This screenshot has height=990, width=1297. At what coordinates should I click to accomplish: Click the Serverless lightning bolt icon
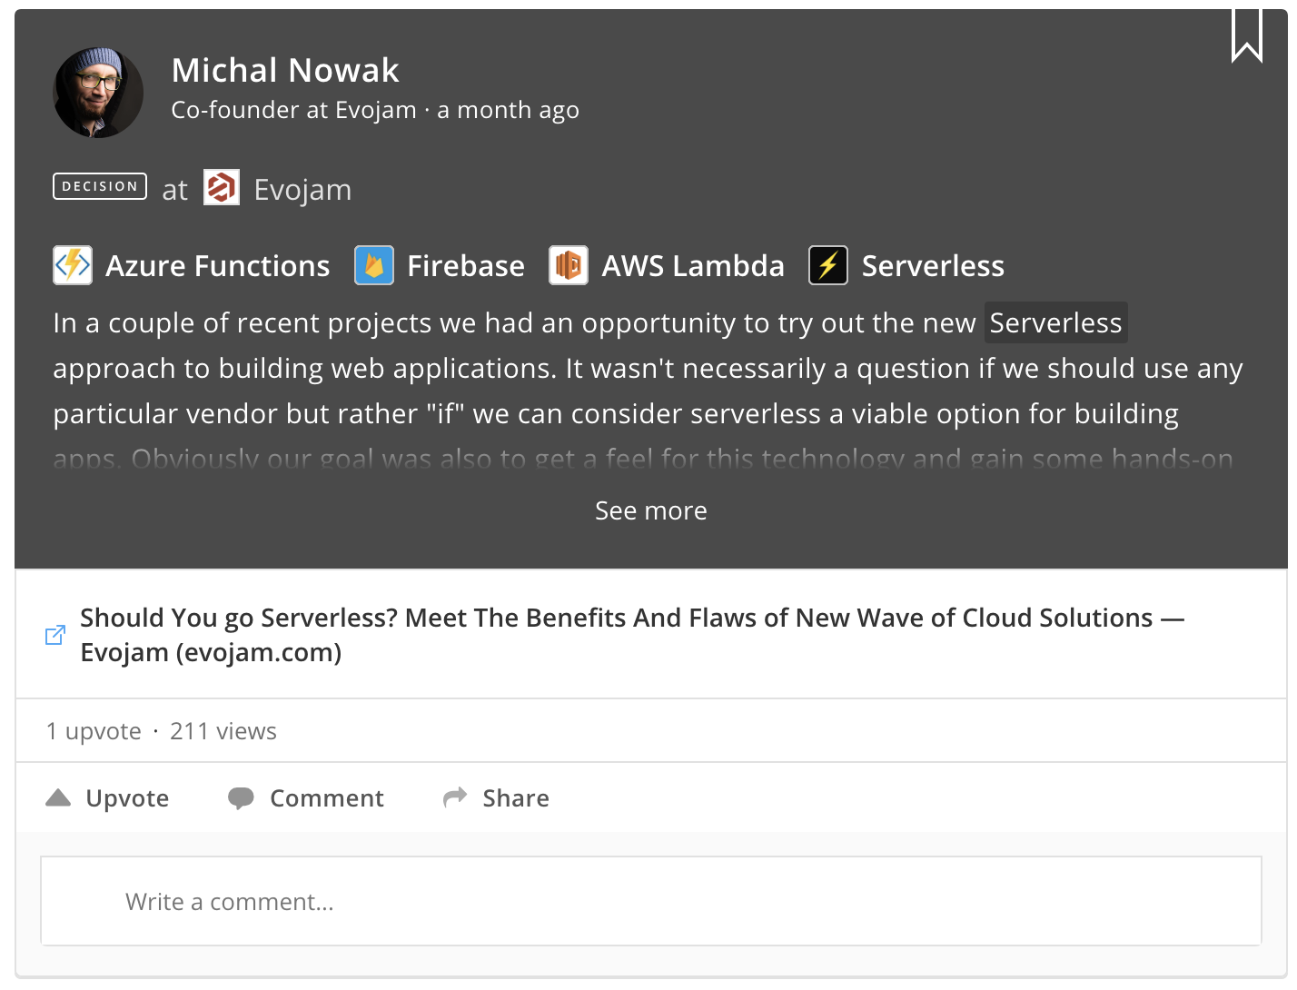click(x=828, y=265)
